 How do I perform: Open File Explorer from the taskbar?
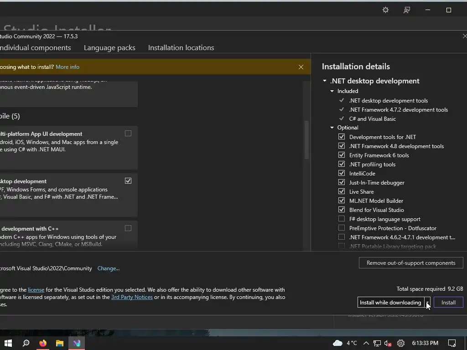point(60,343)
